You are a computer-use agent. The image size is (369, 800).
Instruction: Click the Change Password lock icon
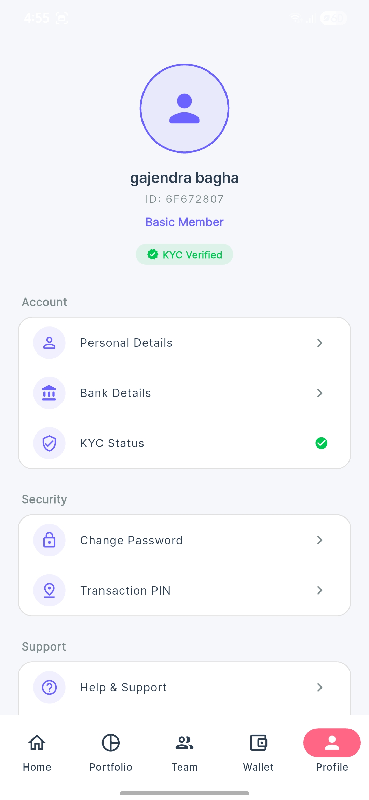(49, 540)
